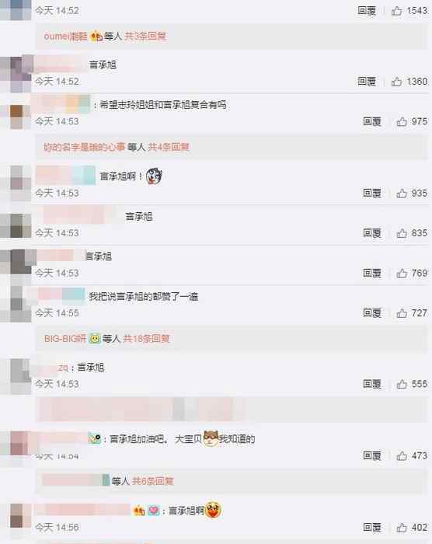The image size is (432, 544).
Task: Open the oumei user profile link
Action: coord(65,36)
